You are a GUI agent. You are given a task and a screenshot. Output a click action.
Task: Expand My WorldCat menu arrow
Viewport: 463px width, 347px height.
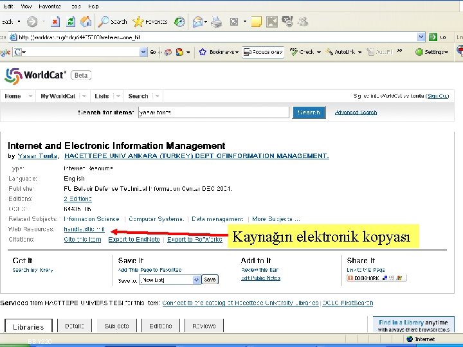tap(84, 96)
